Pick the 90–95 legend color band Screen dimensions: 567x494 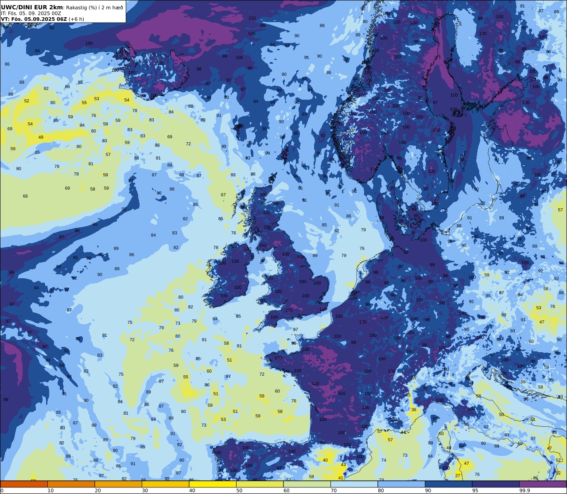[x=448, y=484]
